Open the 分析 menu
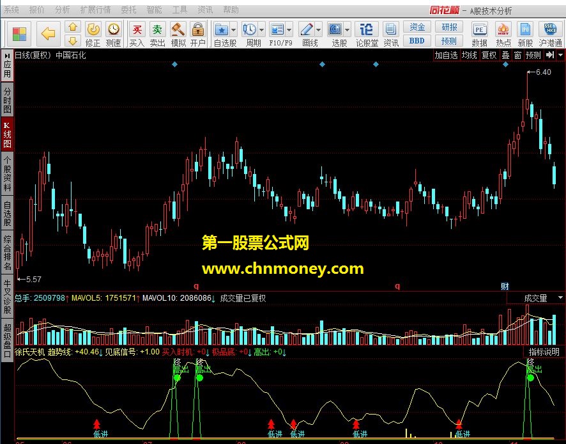 (x=62, y=10)
